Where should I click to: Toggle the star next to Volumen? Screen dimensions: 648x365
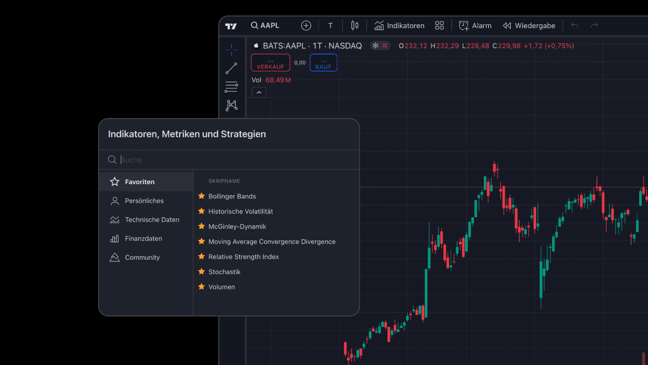click(201, 287)
